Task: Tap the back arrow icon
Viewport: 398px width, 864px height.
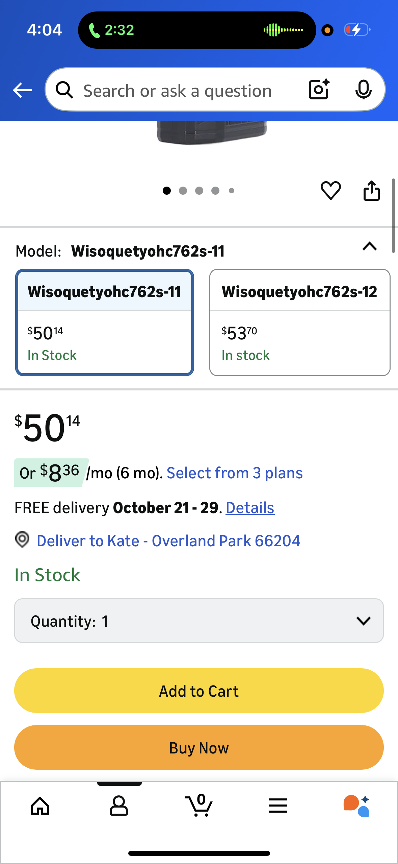Action: click(x=22, y=90)
